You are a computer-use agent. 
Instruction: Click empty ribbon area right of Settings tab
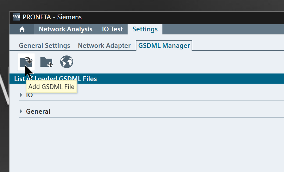coord(223,29)
